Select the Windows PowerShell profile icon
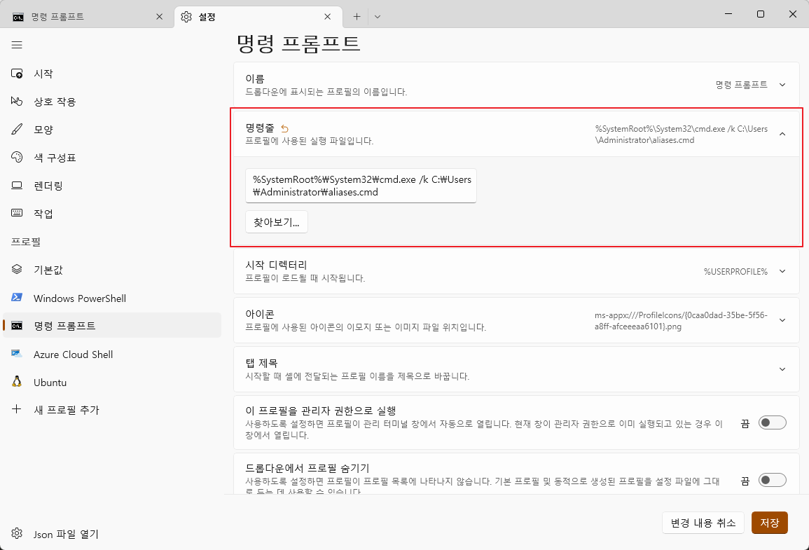The width and height of the screenshot is (809, 550). pyautogui.click(x=79, y=298)
